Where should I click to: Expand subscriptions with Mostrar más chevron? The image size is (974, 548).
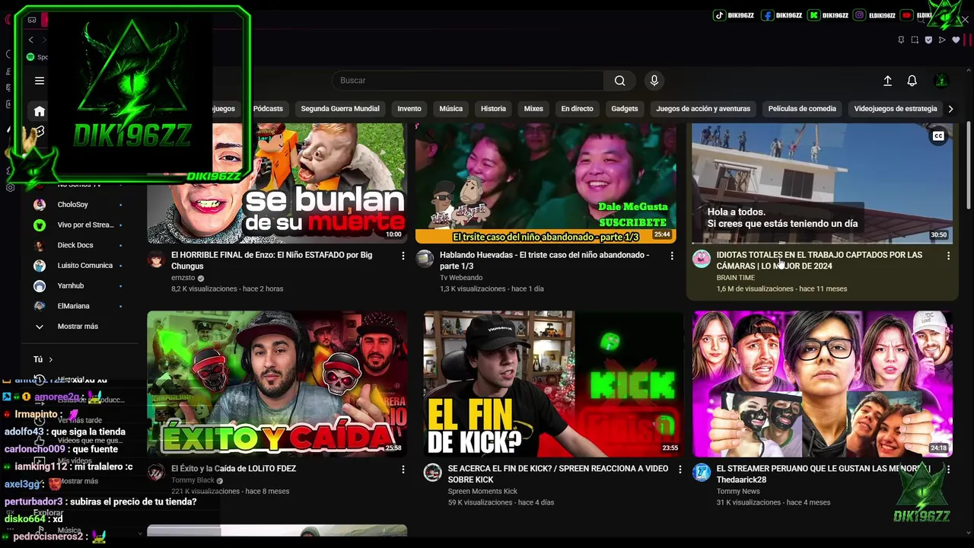coord(40,327)
